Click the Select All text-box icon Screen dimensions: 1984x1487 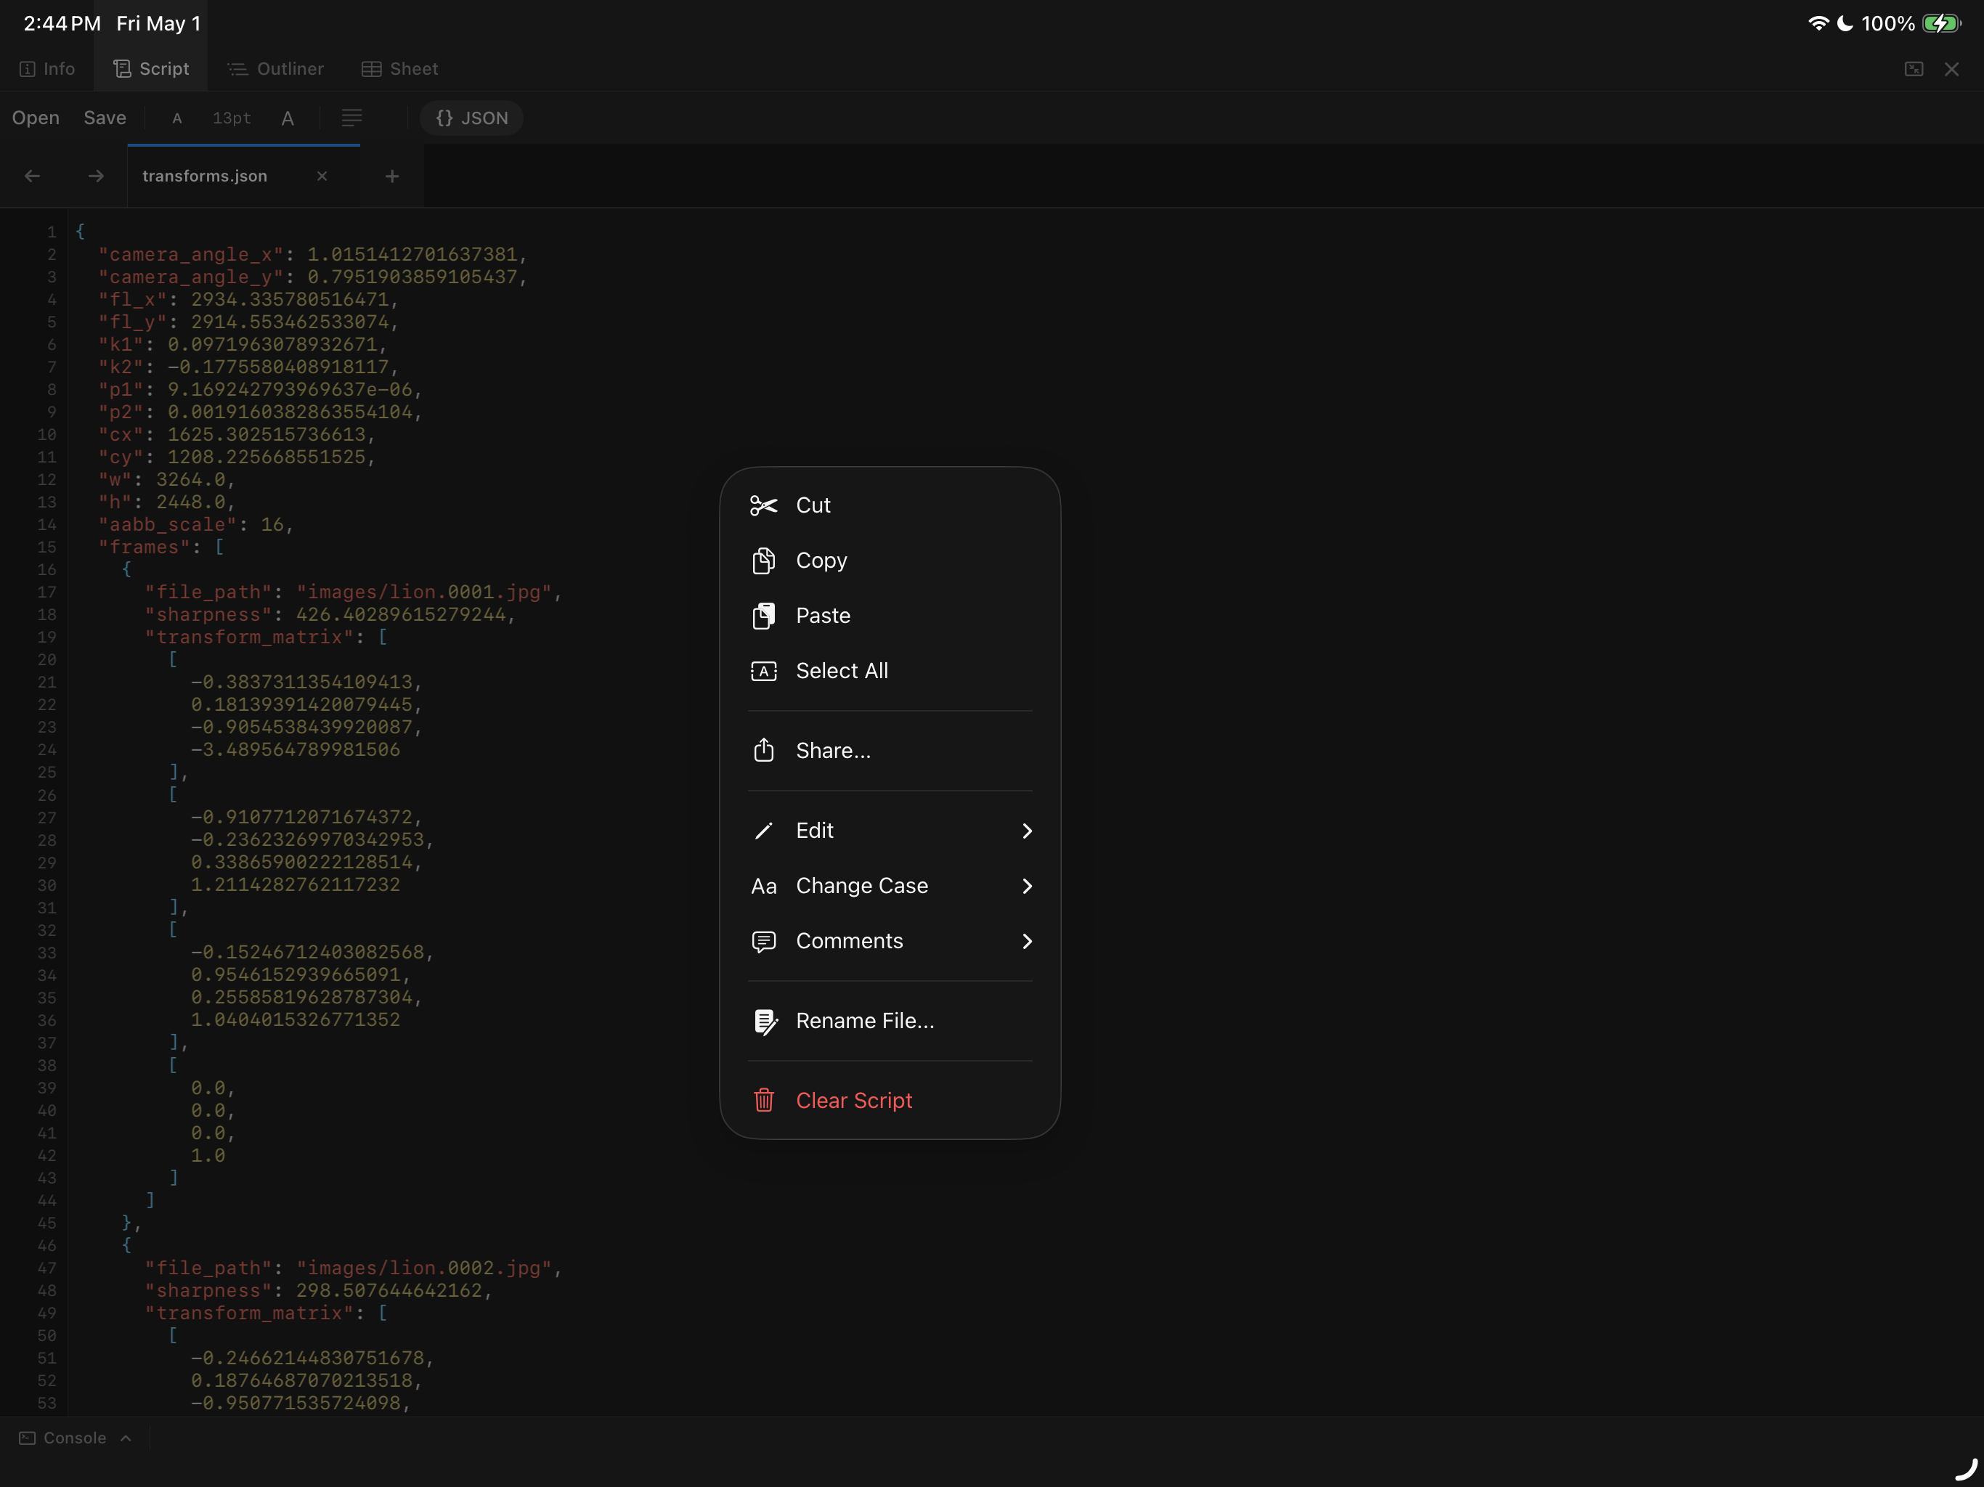tap(763, 671)
